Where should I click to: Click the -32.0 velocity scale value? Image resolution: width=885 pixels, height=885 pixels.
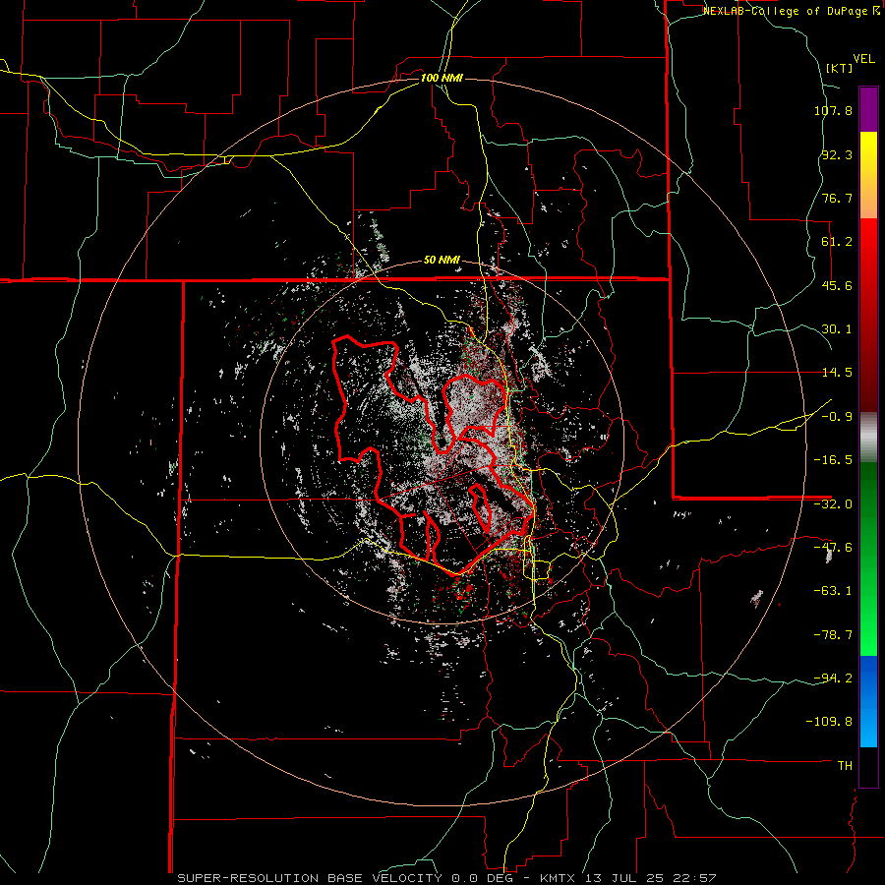[833, 504]
